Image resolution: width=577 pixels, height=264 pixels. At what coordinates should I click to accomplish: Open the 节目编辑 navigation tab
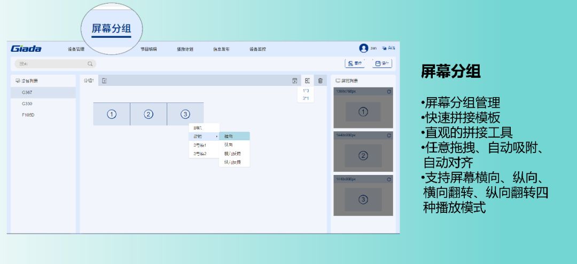(x=149, y=49)
